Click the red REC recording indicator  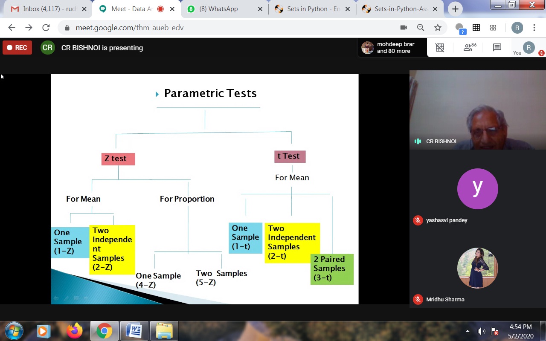coord(17,48)
